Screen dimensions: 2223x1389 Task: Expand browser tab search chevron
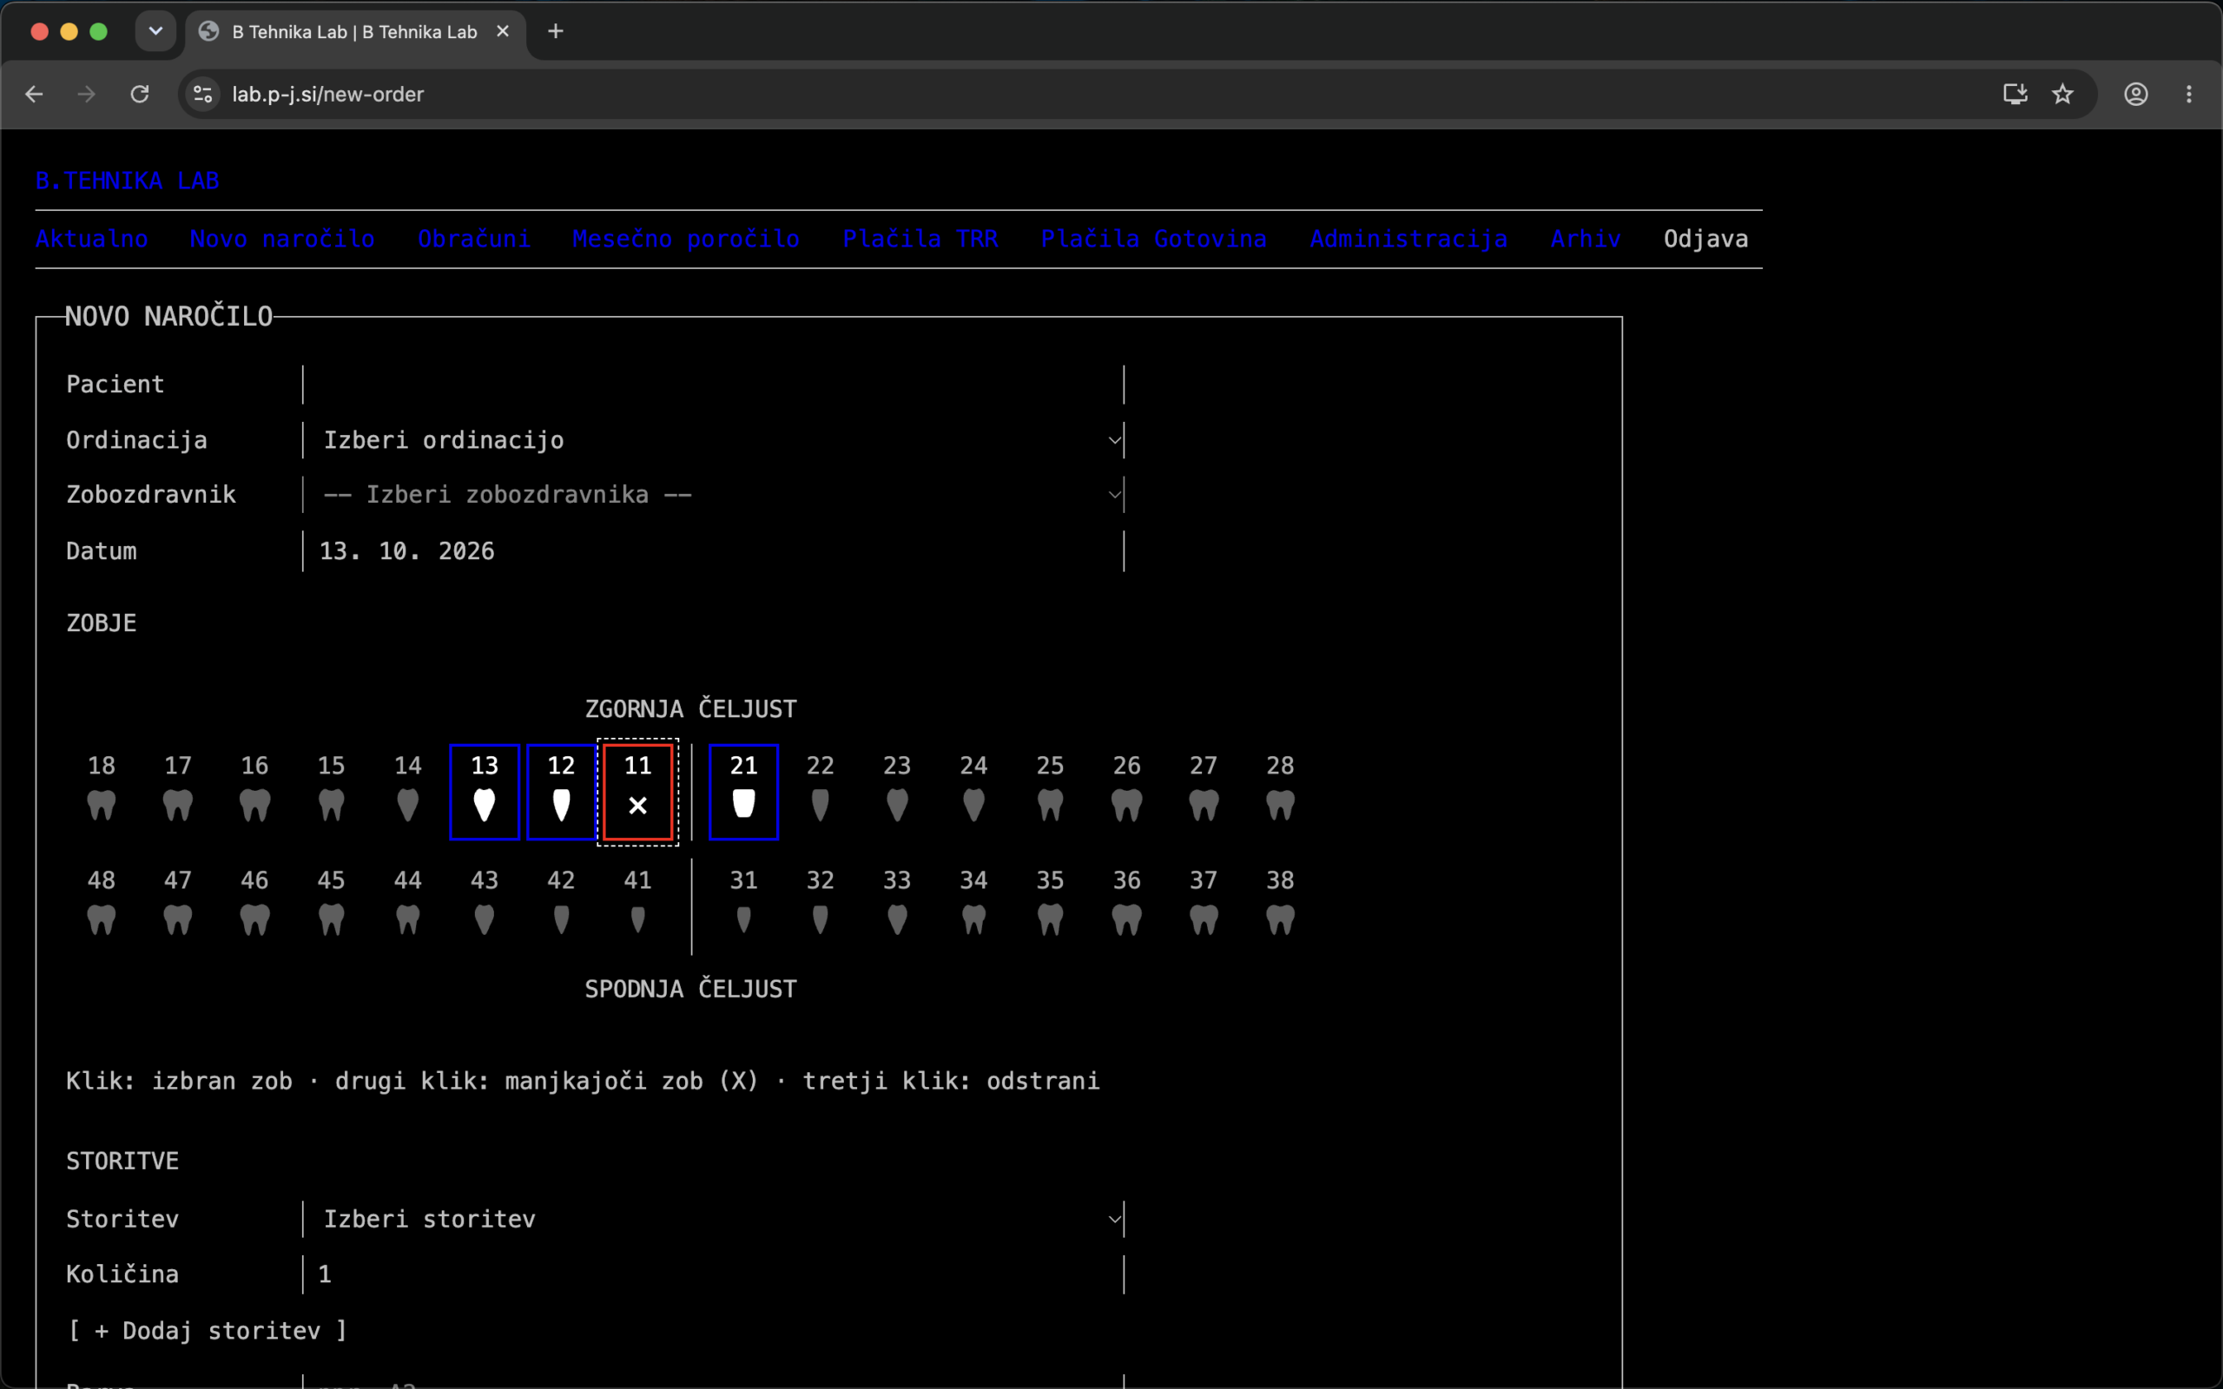point(155,31)
